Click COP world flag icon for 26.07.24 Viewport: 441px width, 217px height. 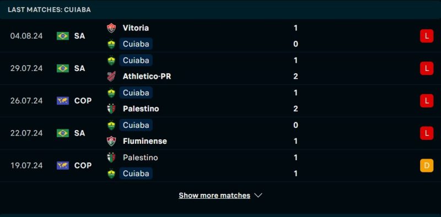(63, 101)
